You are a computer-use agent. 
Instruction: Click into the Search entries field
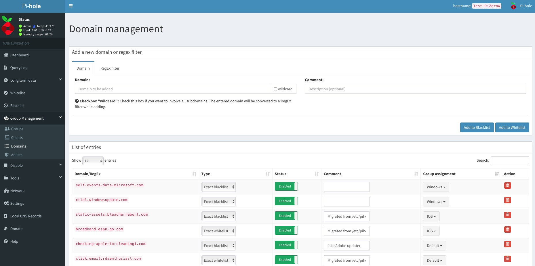coord(510,160)
